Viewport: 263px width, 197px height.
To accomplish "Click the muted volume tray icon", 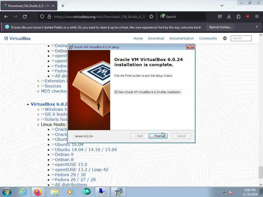I will [231, 192].
